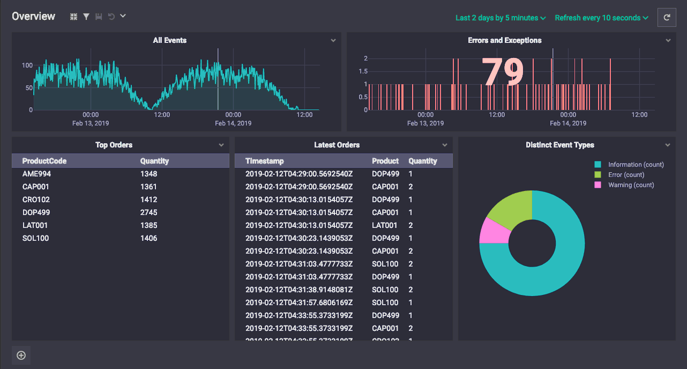Expand the Errors and Exceptions chart menu chevron
Viewport: 687px width, 369px height.
click(668, 41)
